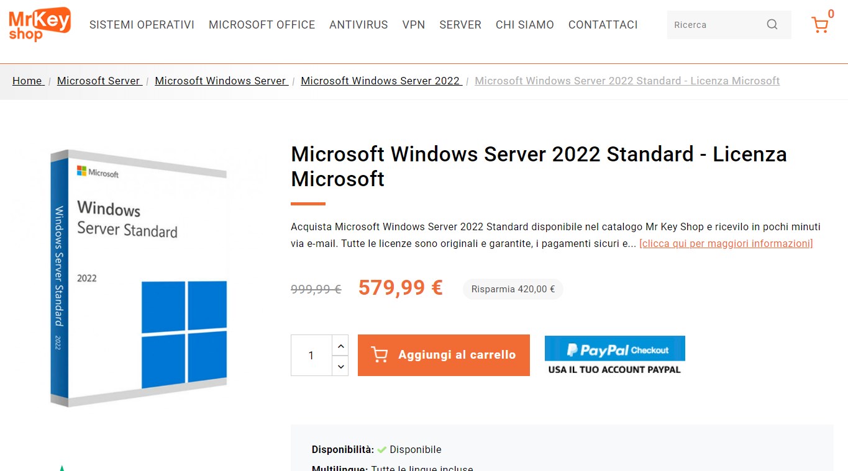The height and width of the screenshot is (471, 848).
Task: Select ANTIVIRUS in the navigation bar
Action: 358,25
